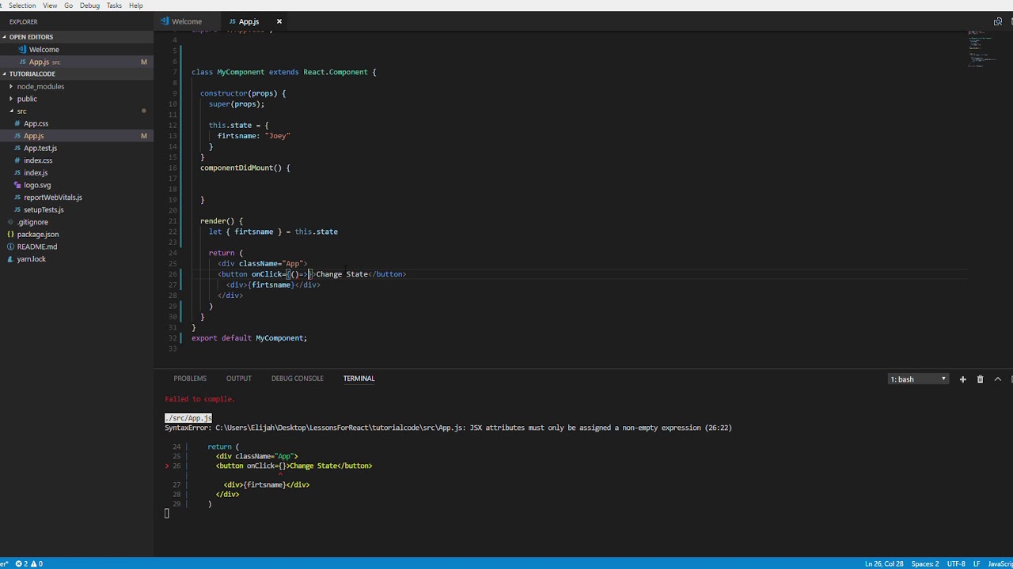Image resolution: width=1013 pixels, height=569 pixels.
Task: Select the App.js editor tab
Action: click(249, 21)
